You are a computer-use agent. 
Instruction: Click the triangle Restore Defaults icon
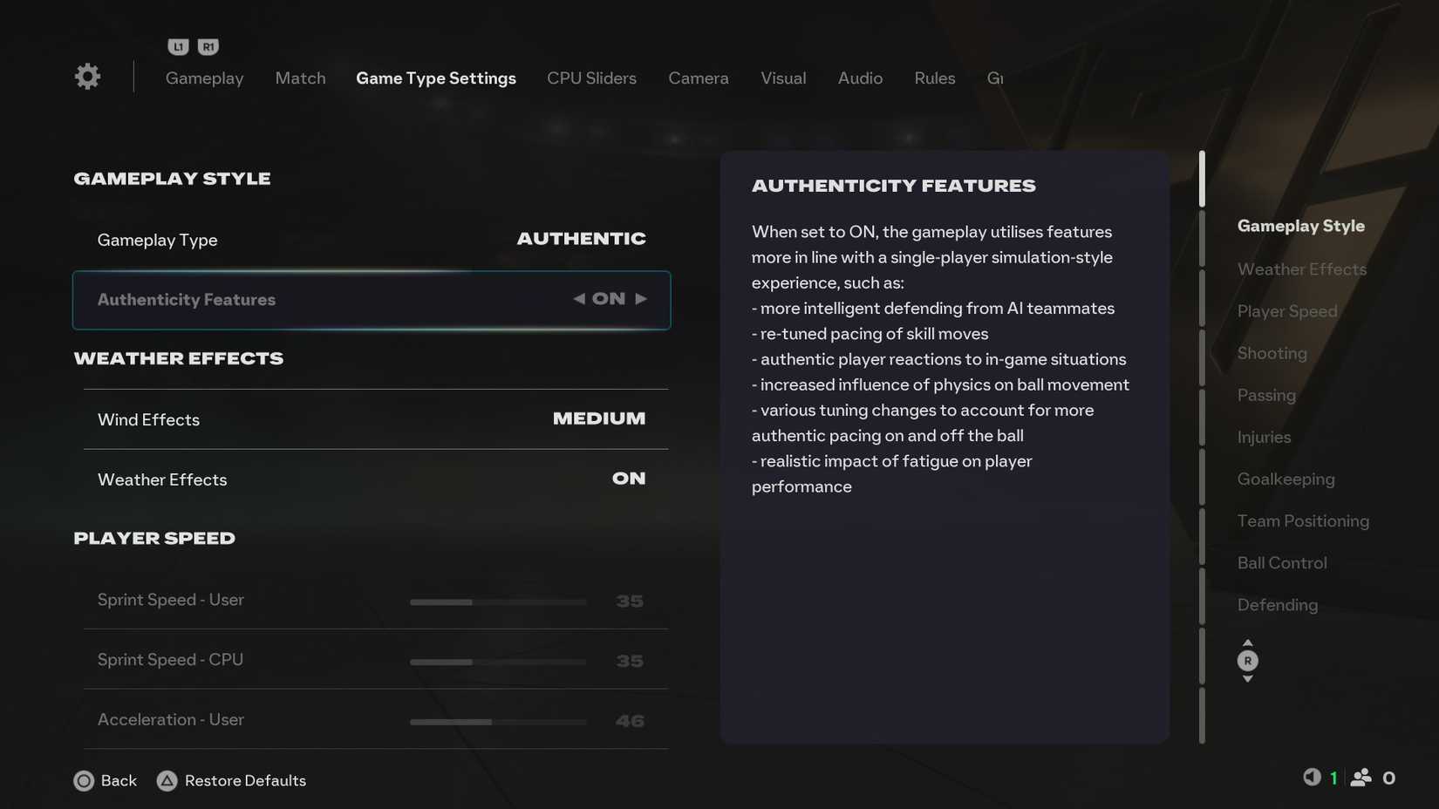click(x=167, y=780)
